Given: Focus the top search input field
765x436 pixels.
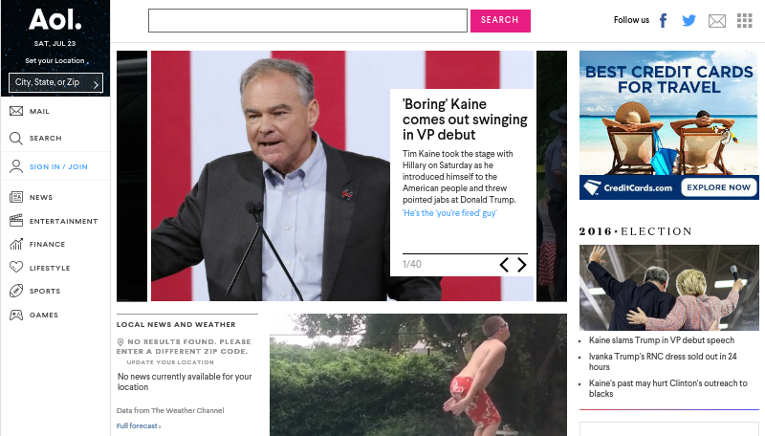Looking at the screenshot, I should (308, 20).
